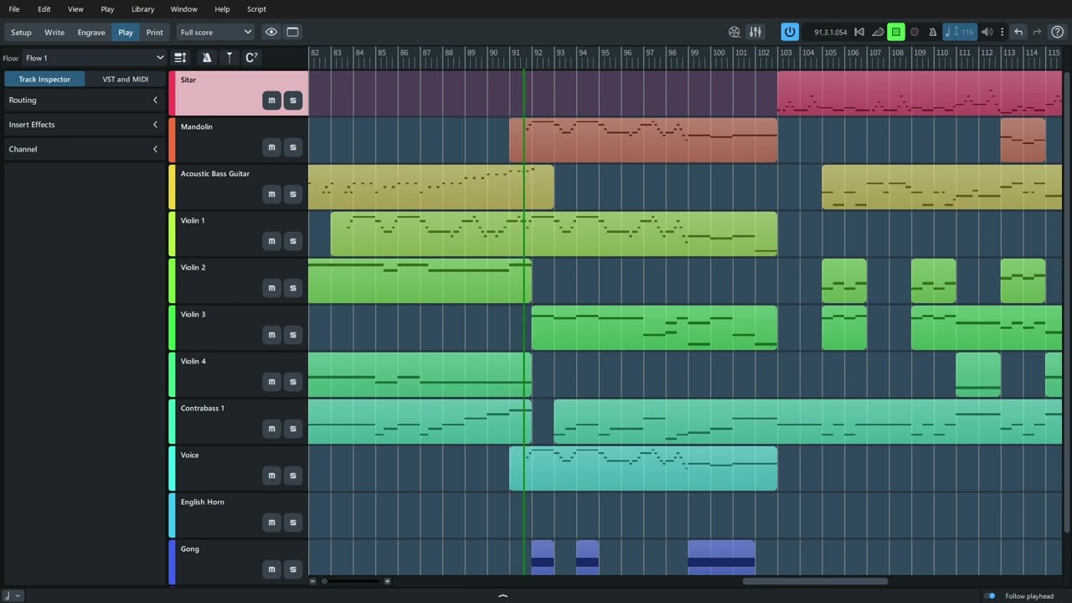Expand the Insert Effects section

(84, 124)
